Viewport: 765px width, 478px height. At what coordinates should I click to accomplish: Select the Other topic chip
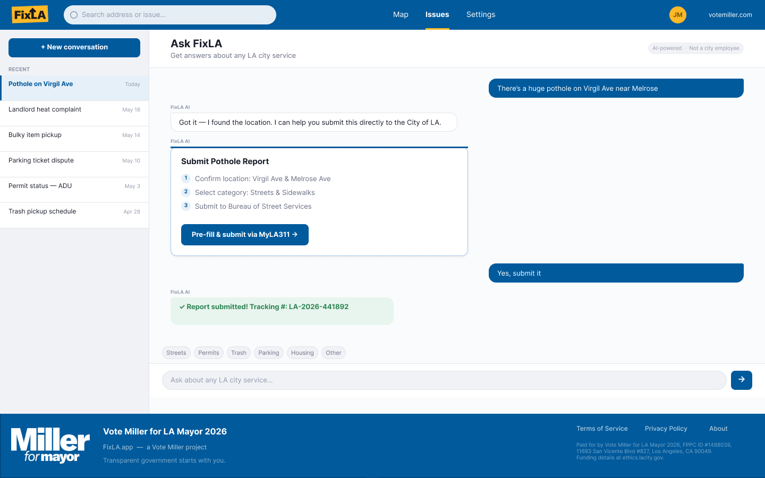(x=334, y=353)
